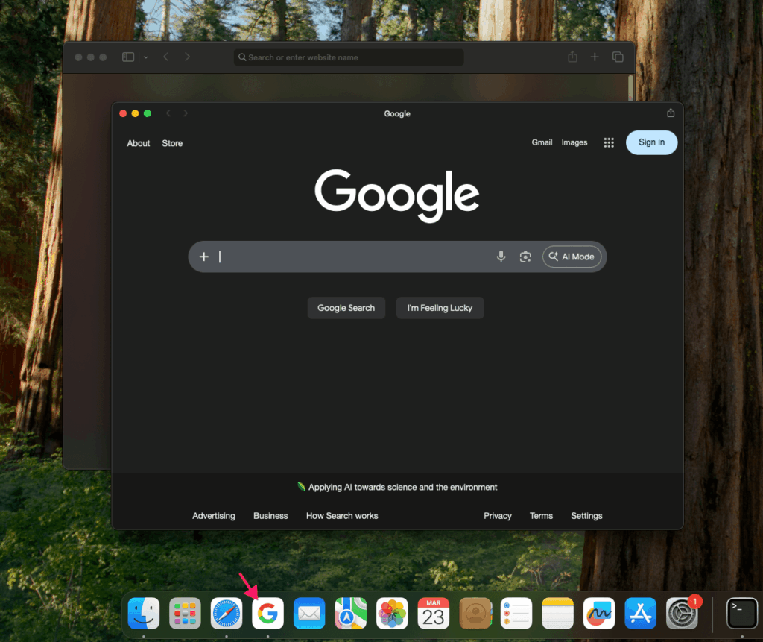The width and height of the screenshot is (763, 642).
Task: Open Freeform from the Dock
Action: tap(599, 613)
